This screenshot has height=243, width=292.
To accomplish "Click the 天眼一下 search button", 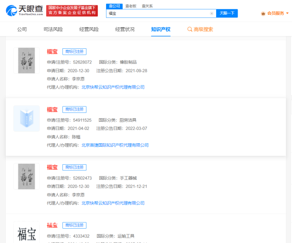I will click(227, 13).
